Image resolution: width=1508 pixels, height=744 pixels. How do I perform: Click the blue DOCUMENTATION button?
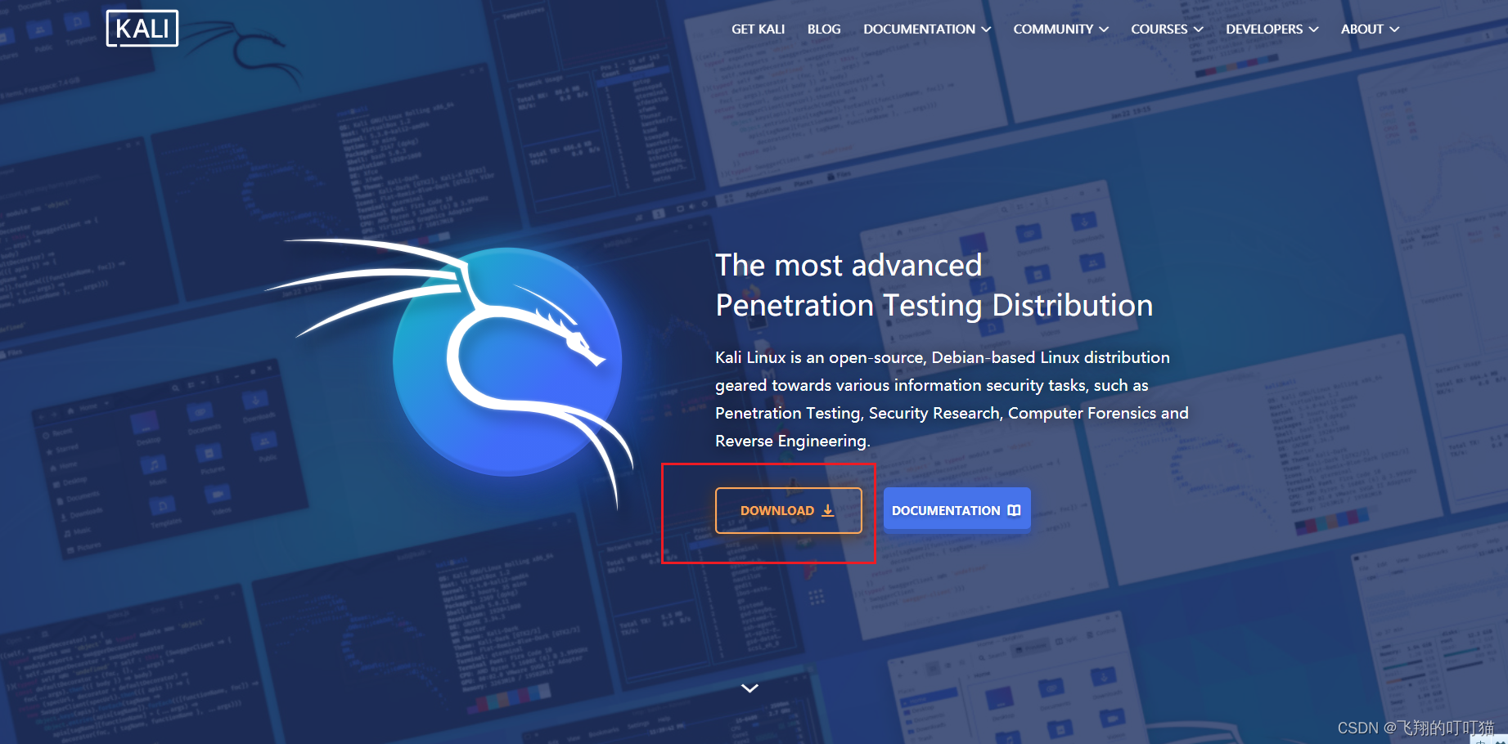point(957,510)
